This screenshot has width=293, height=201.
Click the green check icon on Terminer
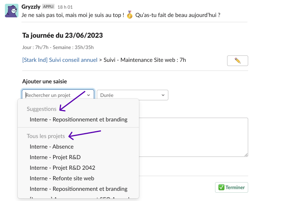point(221,187)
